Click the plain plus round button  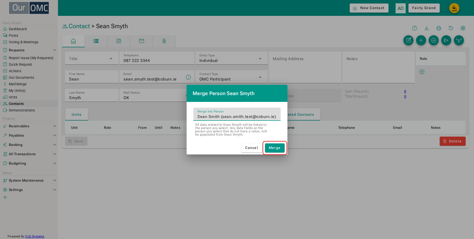(421, 40)
